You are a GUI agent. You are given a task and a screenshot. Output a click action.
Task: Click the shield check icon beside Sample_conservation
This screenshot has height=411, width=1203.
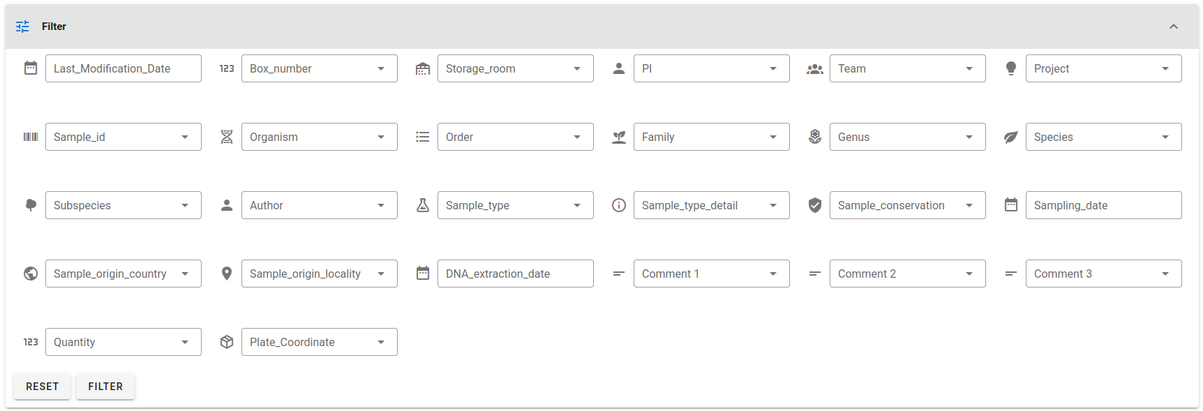815,205
